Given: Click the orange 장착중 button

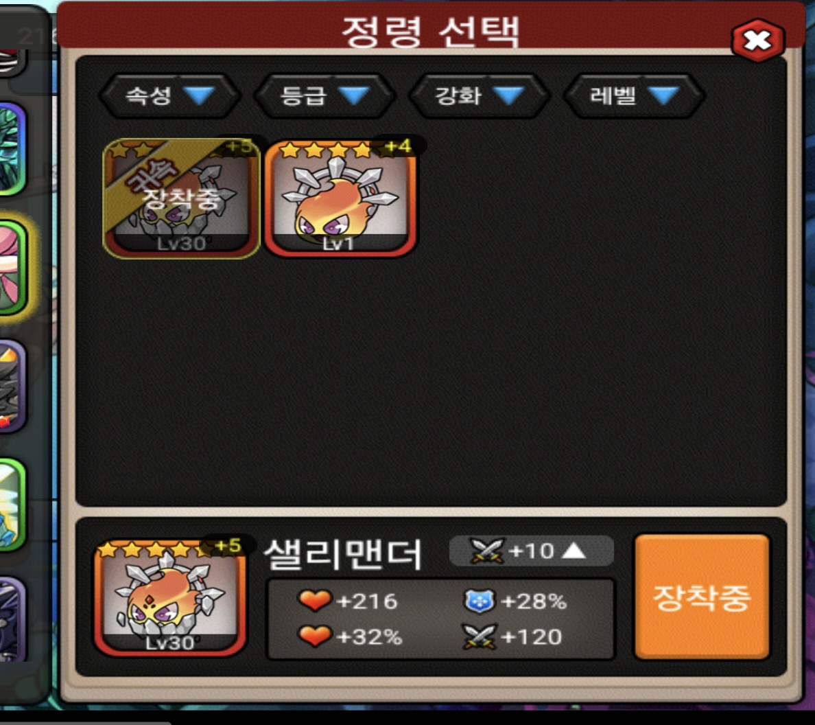Looking at the screenshot, I should tap(702, 597).
